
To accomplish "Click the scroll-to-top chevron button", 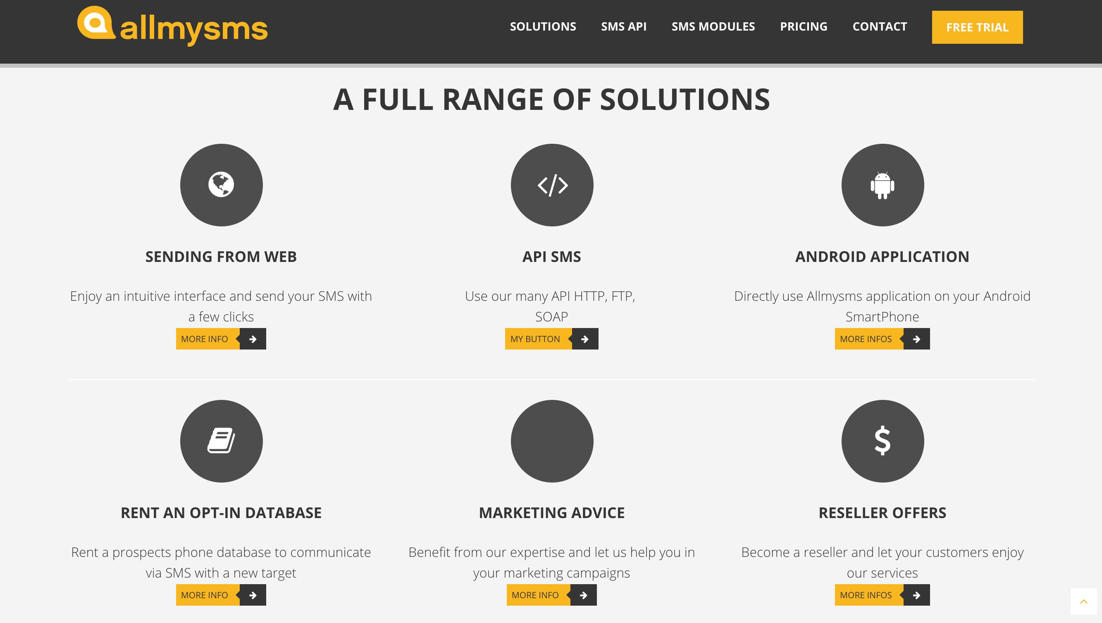I will pos(1083,601).
